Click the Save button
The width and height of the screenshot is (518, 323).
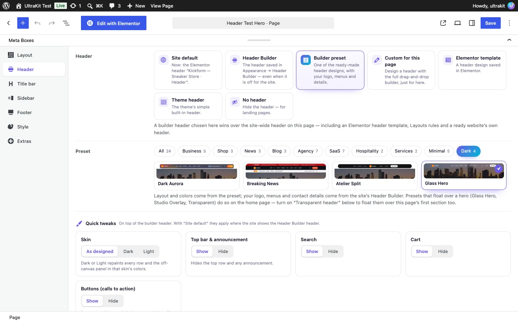point(491,23)
